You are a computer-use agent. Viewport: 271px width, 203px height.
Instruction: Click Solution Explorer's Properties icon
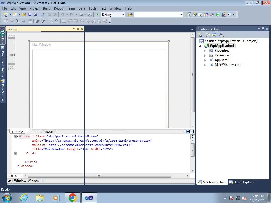[200, 35]
